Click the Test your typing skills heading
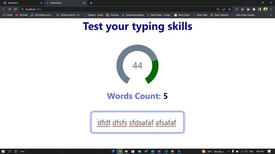 pos(137,27)
